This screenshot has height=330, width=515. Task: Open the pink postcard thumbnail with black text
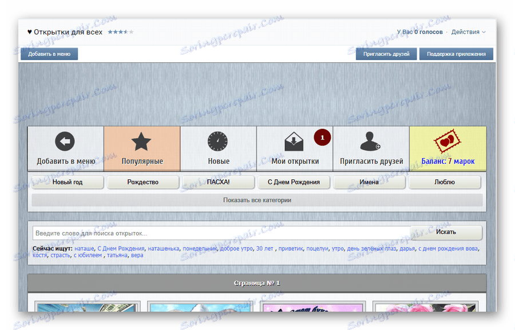pyautogui.click(x=312, y=307)
